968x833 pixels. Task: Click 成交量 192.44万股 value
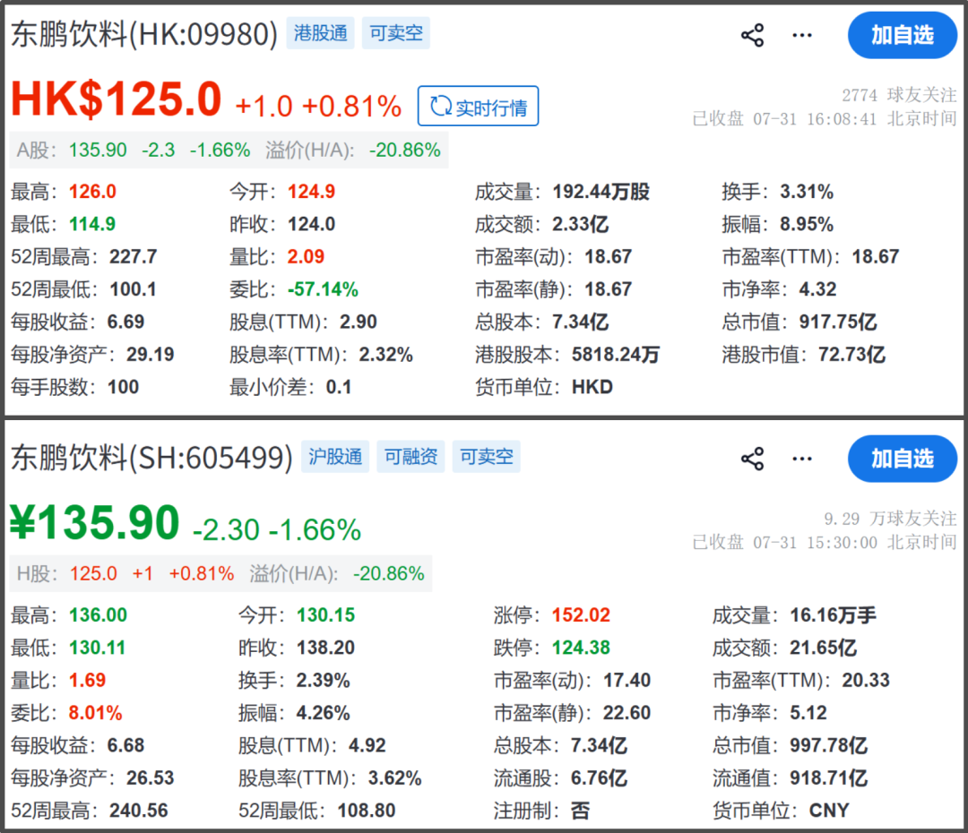pos(601,192)
